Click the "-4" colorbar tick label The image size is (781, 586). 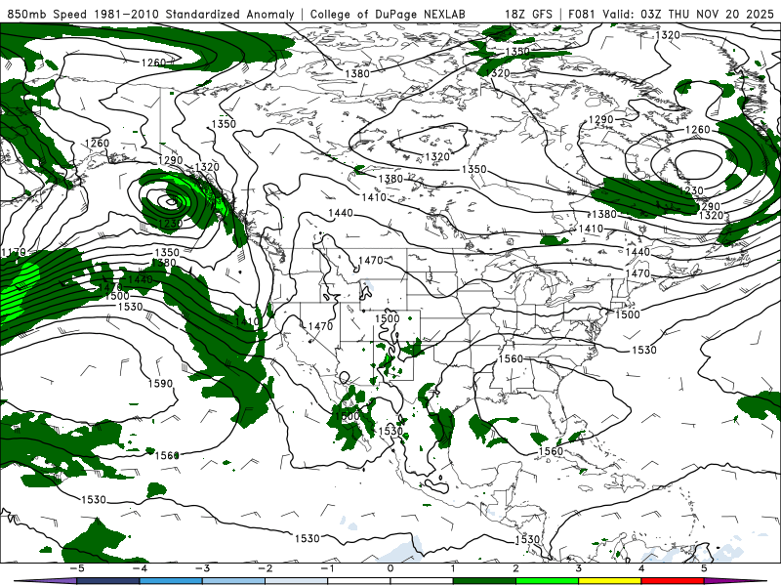coord(139,568)
